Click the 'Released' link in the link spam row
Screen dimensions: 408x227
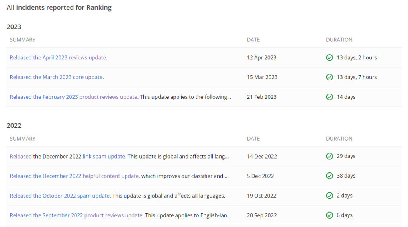click(21, 156)
